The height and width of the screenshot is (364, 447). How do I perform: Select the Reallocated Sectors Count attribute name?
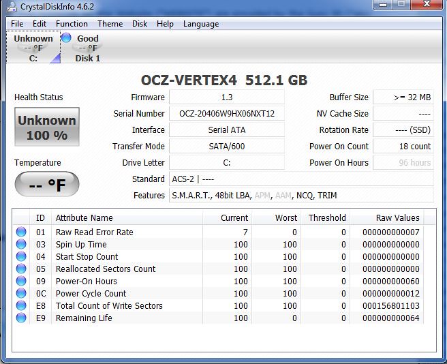[106, 269]
